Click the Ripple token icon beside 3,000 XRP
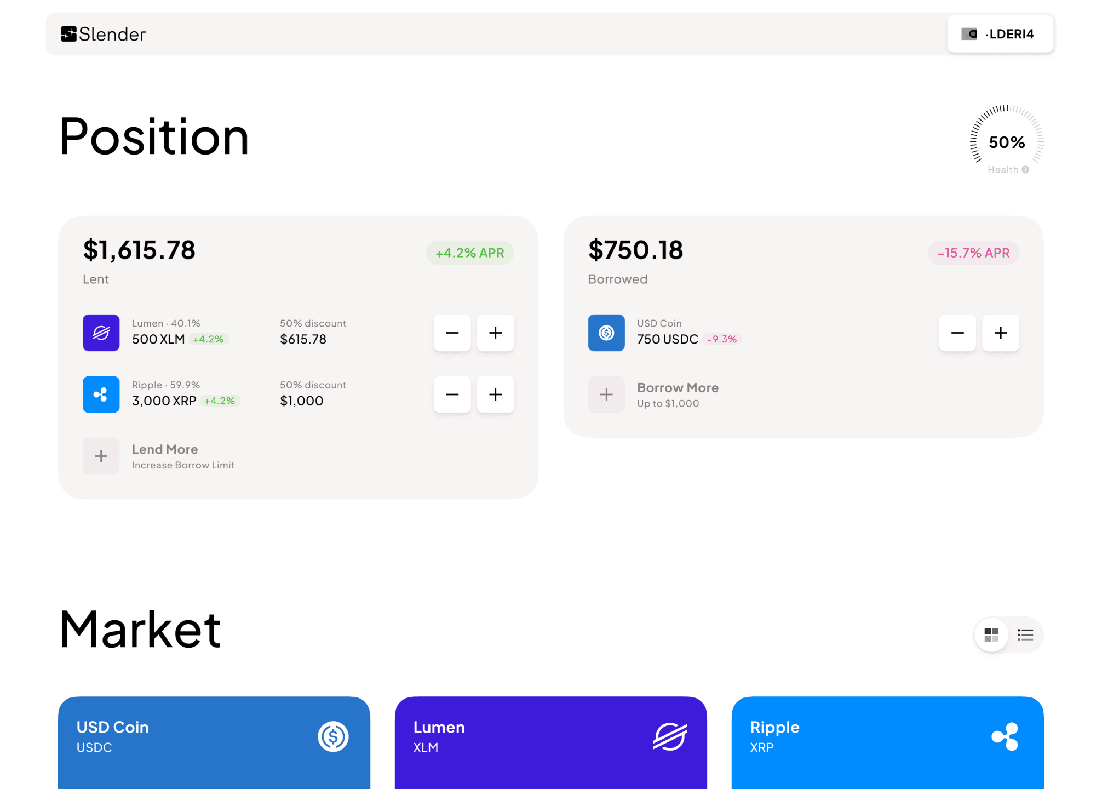Screen dimensions: 1102x789 pos(101,394)
